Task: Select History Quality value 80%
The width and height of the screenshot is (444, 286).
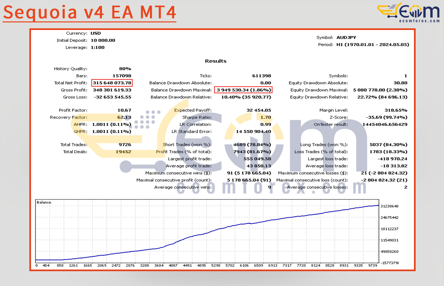Action: point(125,69)
